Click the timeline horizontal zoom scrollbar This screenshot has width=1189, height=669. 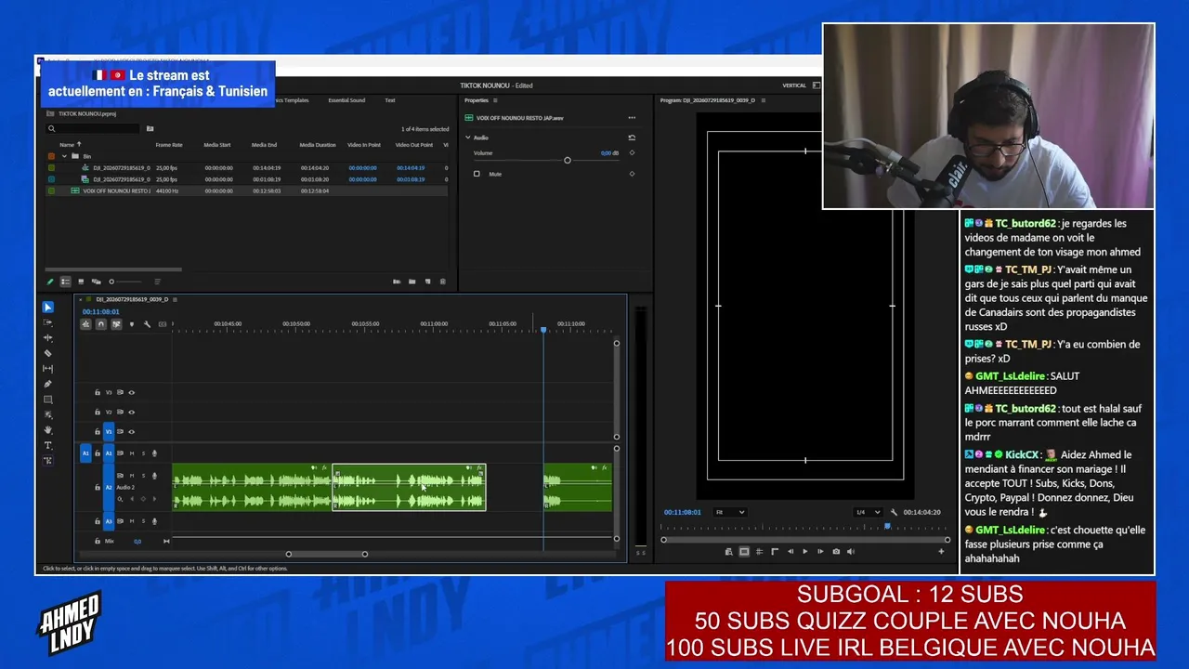(x=326, y=555)
